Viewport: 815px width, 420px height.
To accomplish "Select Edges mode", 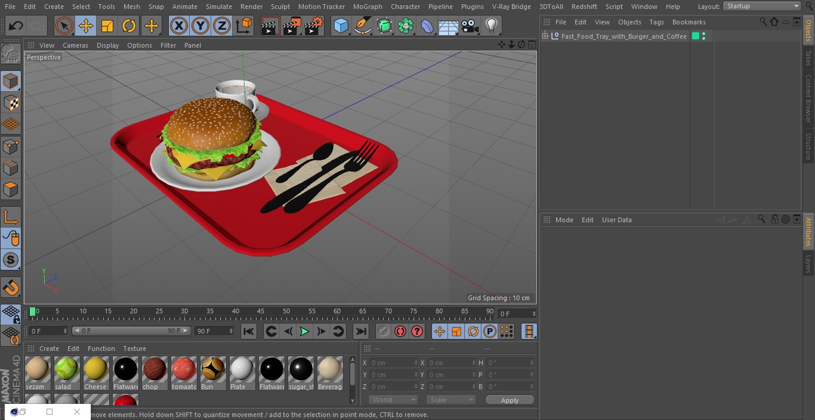I will tap(11, 169).
